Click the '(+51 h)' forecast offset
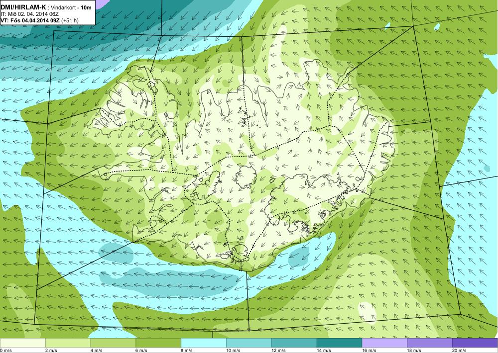The image size is (498, 353). 70,20
